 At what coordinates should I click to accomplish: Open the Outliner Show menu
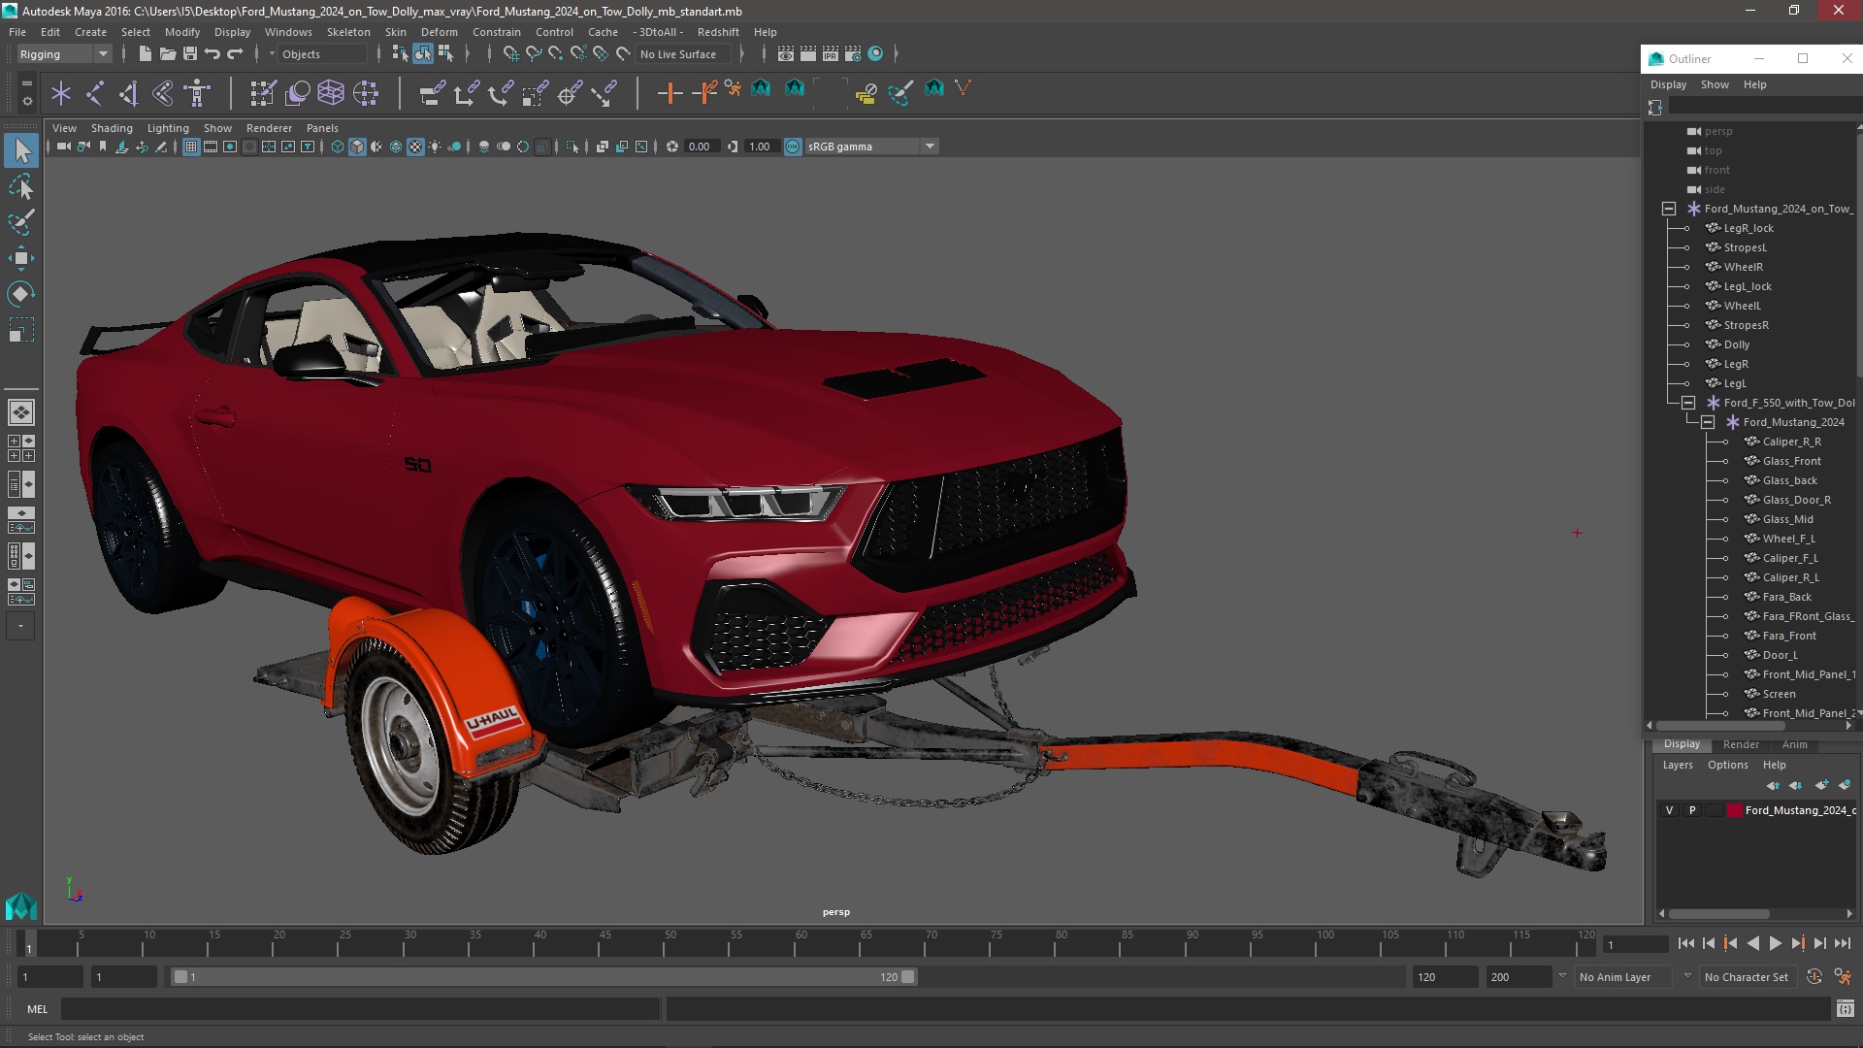pos(1715,84)
